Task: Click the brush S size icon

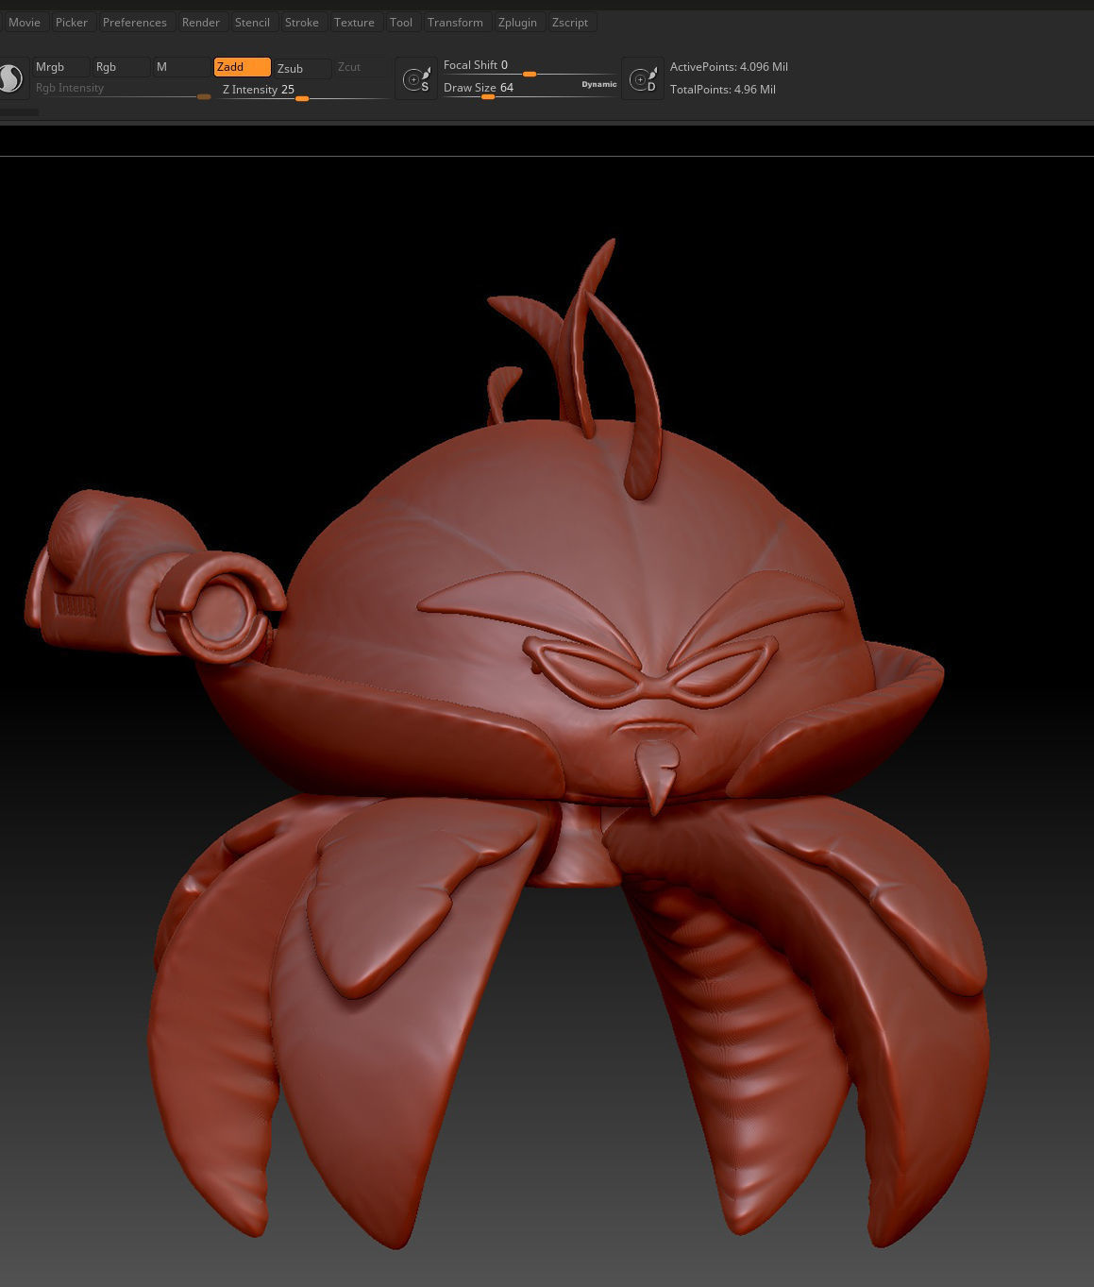Action: click(x=416, y=78)
